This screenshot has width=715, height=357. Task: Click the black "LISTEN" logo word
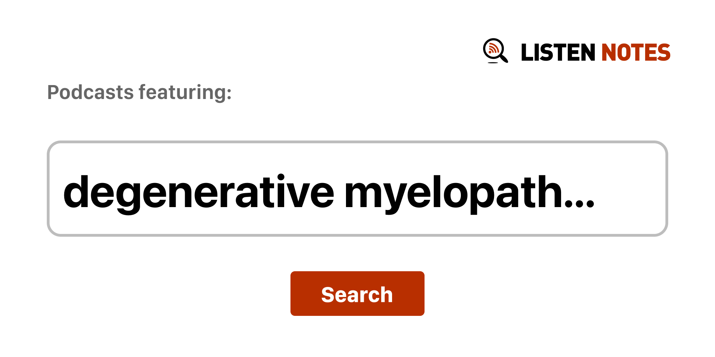coord(558,53)
